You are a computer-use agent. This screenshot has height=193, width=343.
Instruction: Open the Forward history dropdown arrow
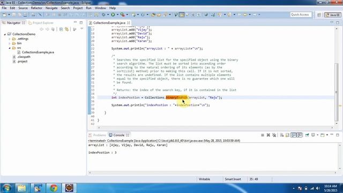click(259, 14)
